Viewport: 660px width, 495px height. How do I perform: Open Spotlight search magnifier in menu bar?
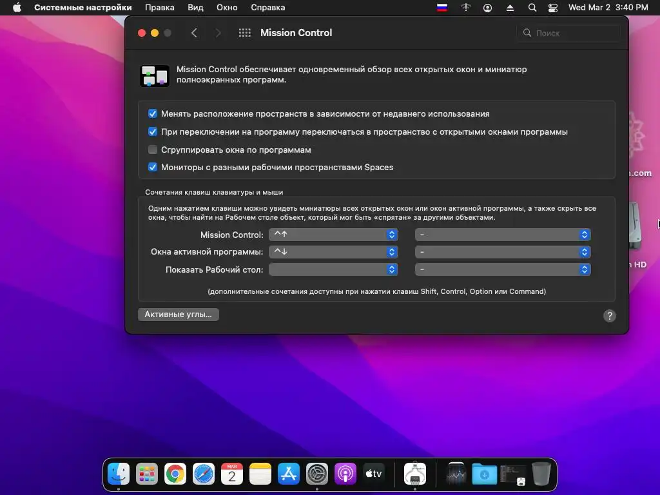click(532, 8)
